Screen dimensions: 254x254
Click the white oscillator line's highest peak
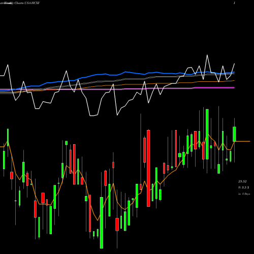tap(207, 55)
